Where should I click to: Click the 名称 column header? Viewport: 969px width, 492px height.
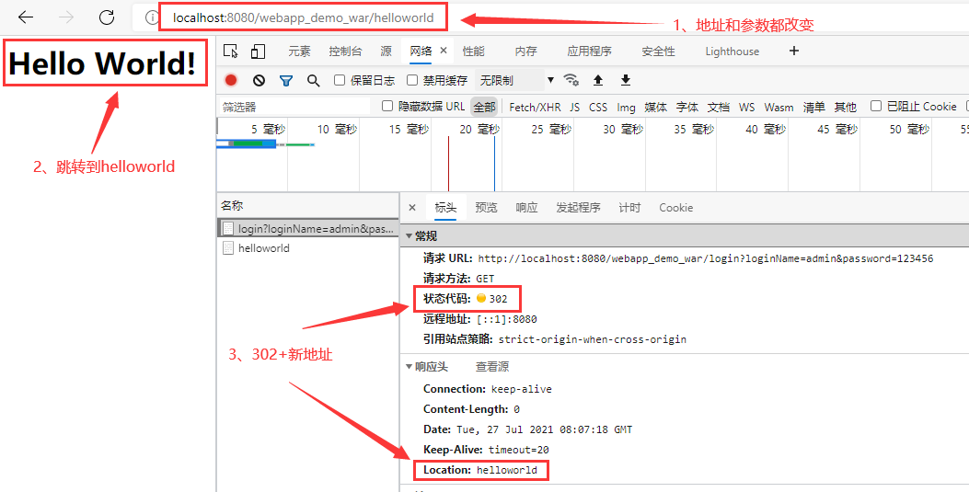(308, 206)
